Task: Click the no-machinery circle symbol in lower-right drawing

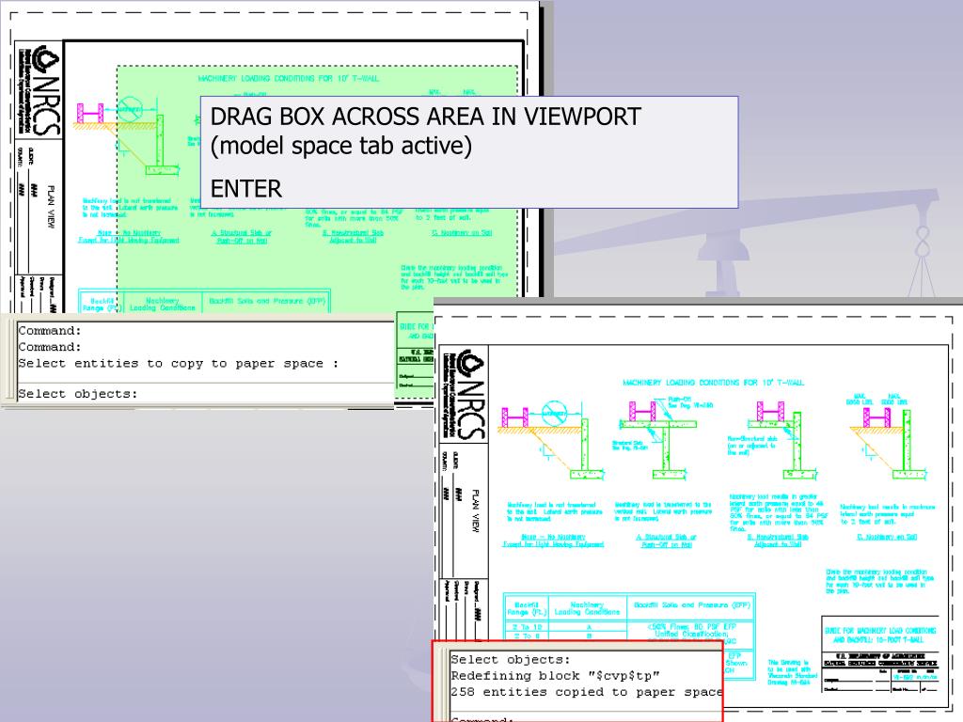Action: pos(554,413)
